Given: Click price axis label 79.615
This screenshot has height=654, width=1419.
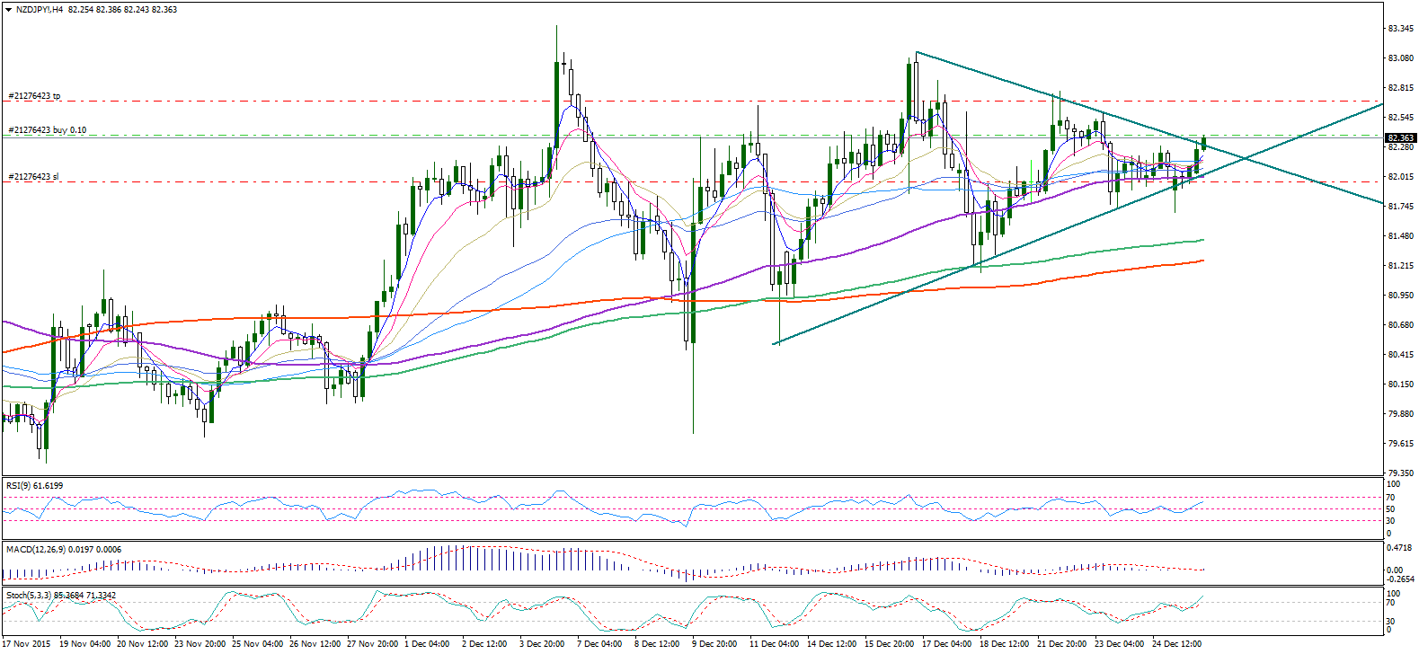Looking at the screenshot, I should (1399, 444).
